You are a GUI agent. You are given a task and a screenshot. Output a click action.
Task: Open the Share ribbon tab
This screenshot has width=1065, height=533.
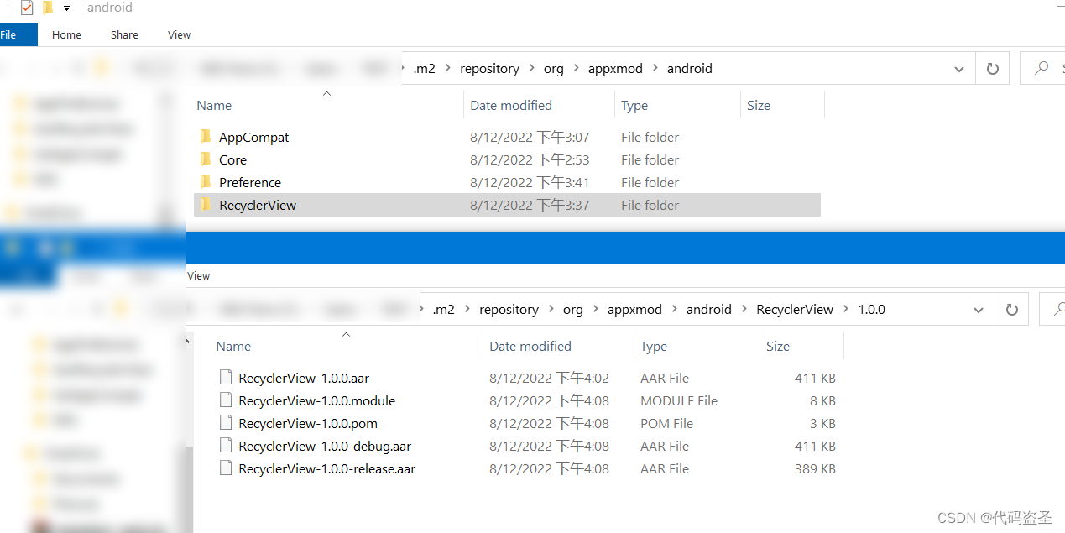tap(124, 34)
